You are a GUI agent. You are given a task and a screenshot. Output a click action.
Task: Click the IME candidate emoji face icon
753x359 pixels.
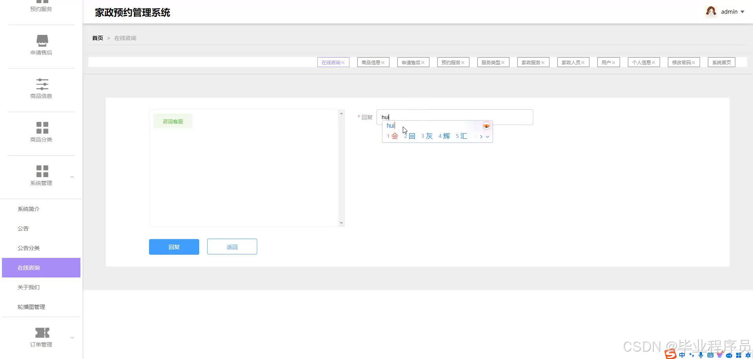click(x=486, y=126)
